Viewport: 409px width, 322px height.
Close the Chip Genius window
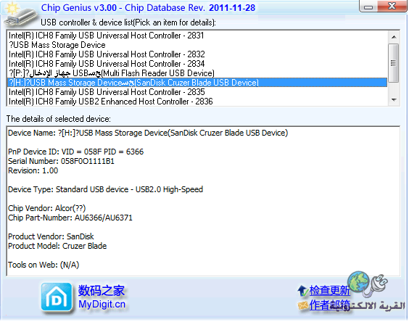point(392,6)
